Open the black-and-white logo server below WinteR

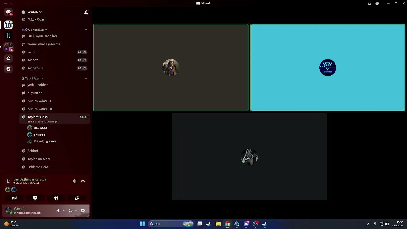9,35
